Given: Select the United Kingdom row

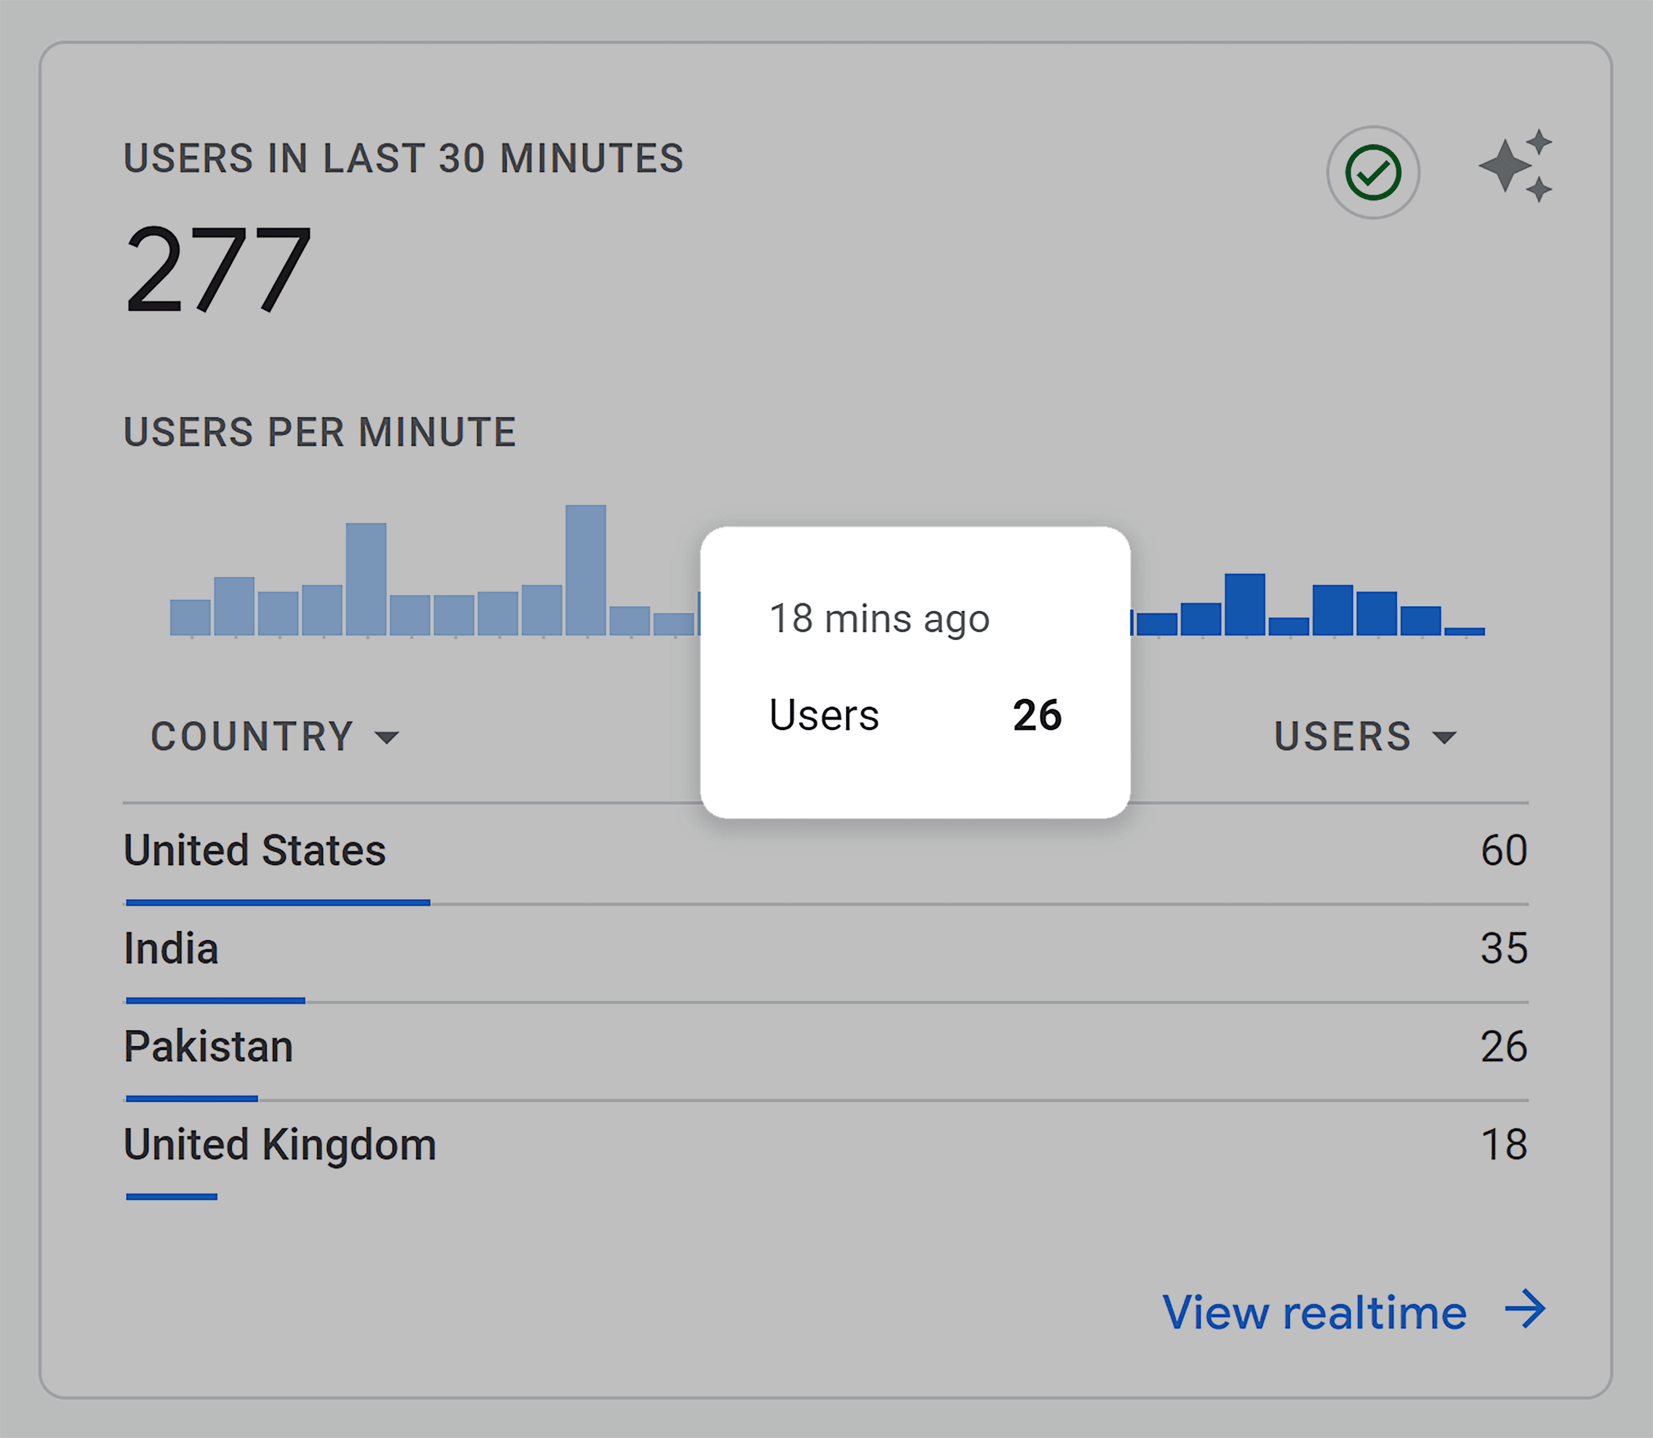Looking at the screenshot, I should click(x=826, y=1150).
